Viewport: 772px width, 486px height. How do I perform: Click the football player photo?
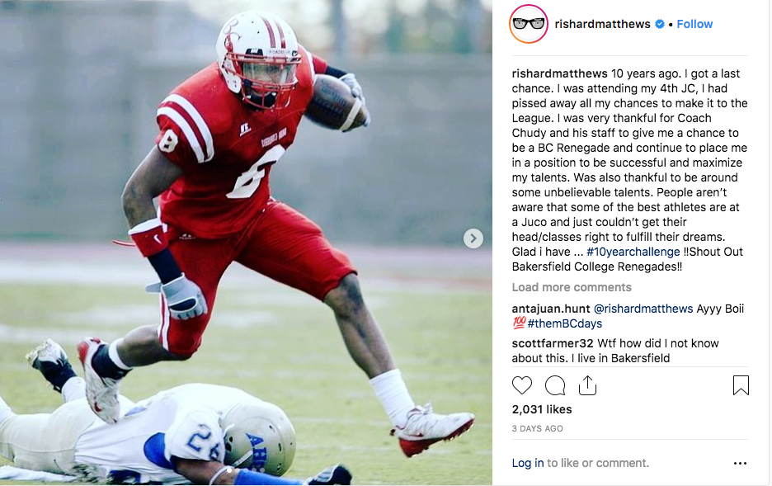click(x=246, y=243)
